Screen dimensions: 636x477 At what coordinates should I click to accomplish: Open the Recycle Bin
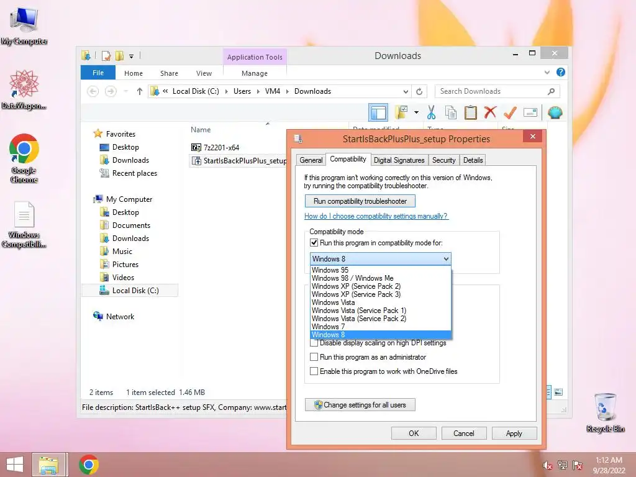click(605, 412)
